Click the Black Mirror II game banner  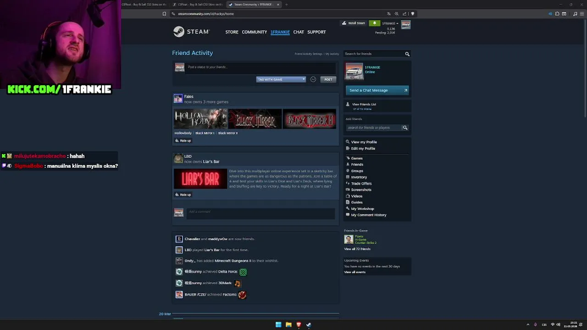coord(309,119)
